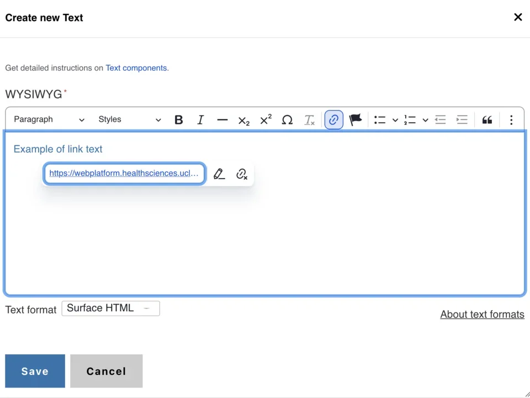Open the Text components instructions link
Screen dimensions: 530x398
pyautogui.click(x=136, y=67)
